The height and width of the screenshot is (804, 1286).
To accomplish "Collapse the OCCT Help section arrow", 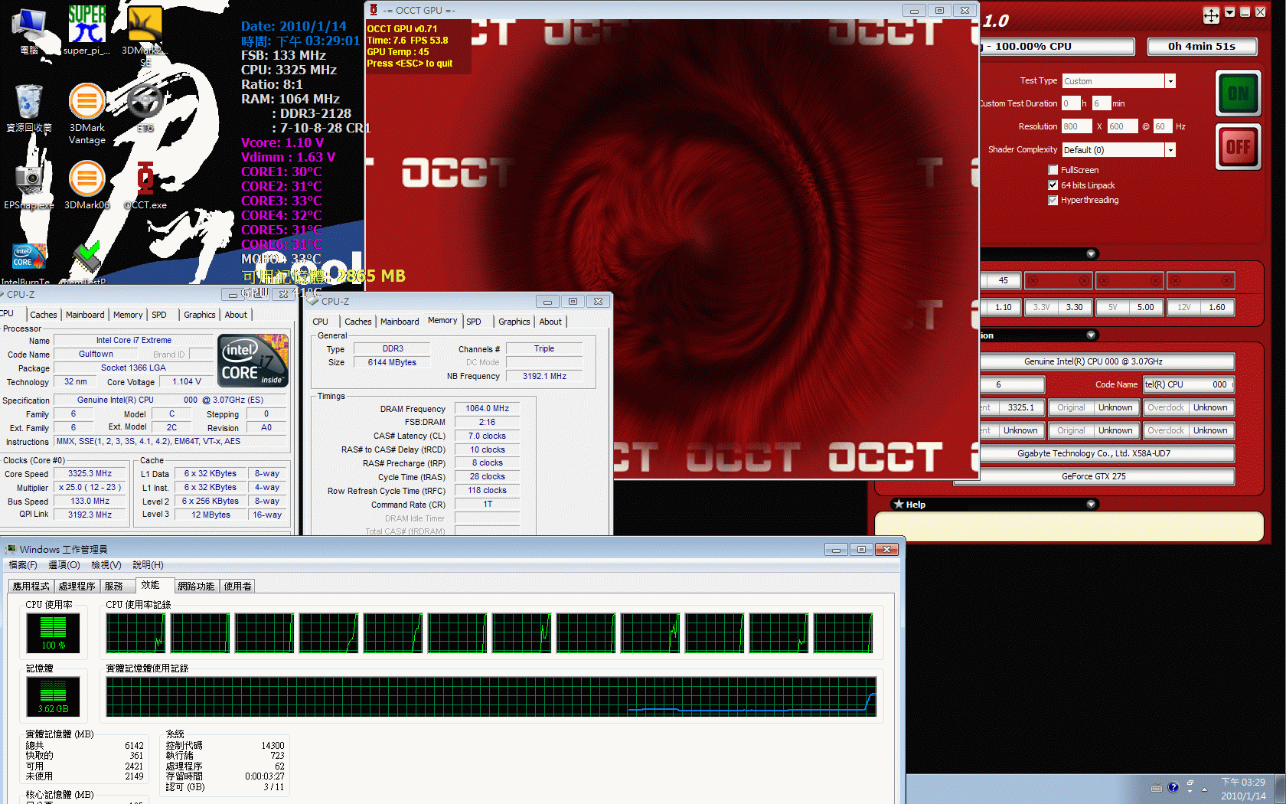I will 1092,505.
